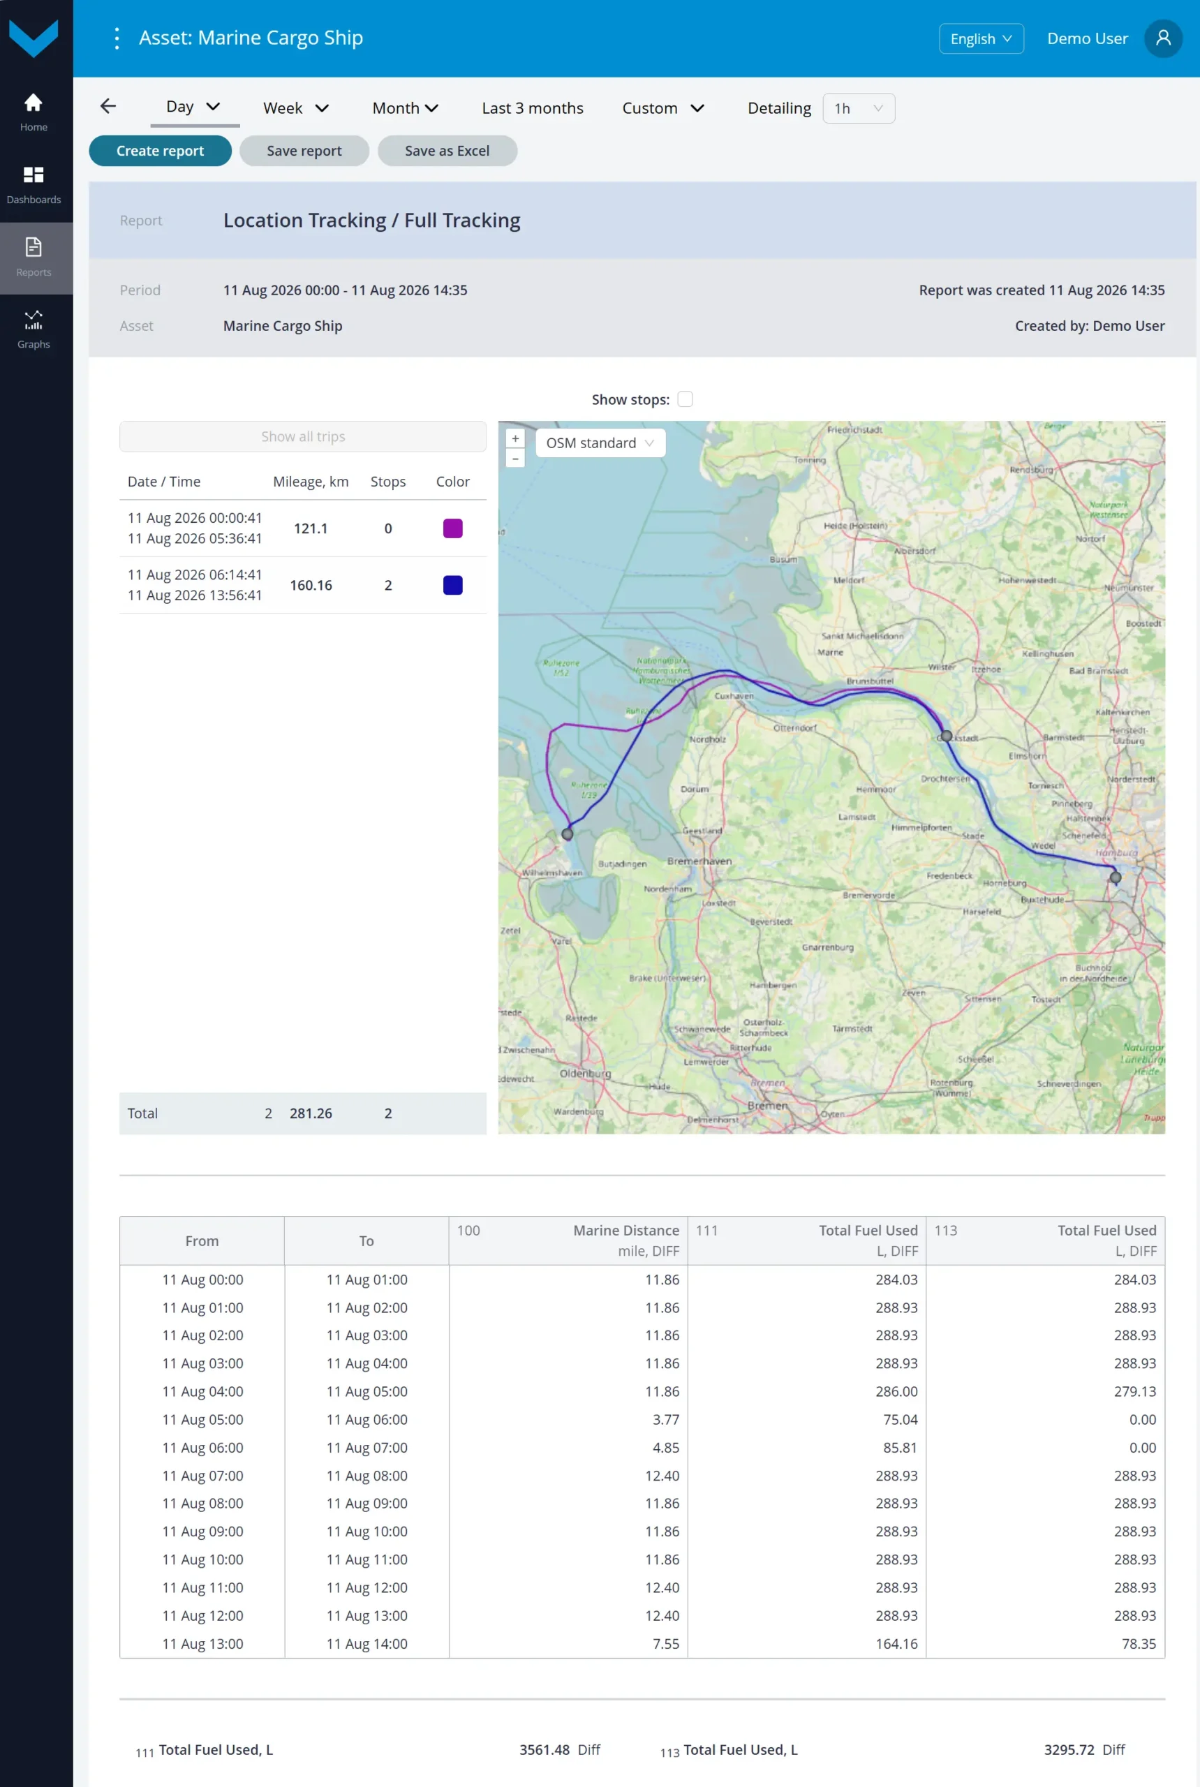
Task: Click the Color column header
Action: coord(452,482)
